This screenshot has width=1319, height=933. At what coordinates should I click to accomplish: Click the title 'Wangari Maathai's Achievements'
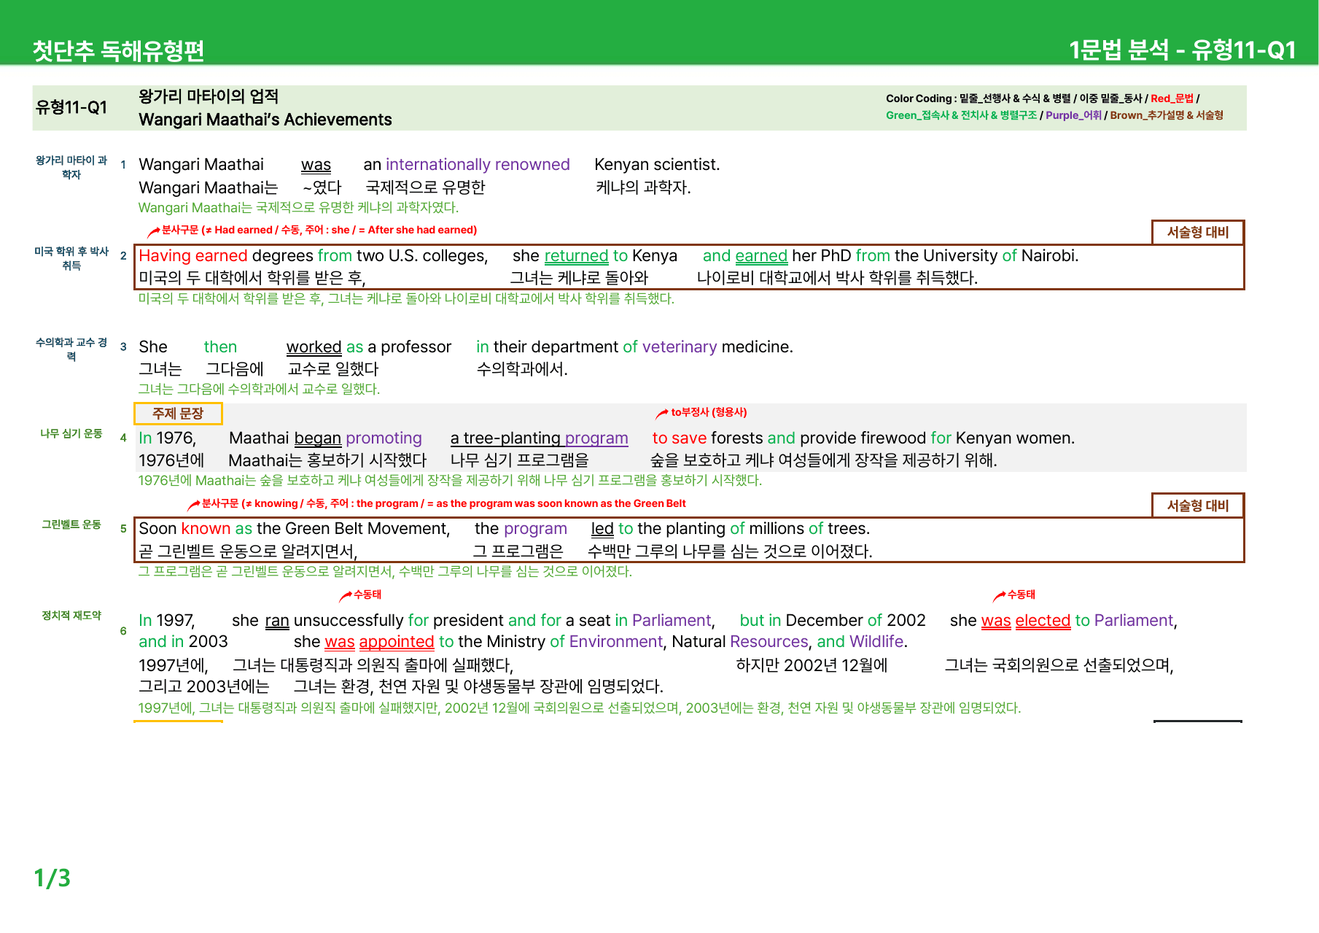265,120
